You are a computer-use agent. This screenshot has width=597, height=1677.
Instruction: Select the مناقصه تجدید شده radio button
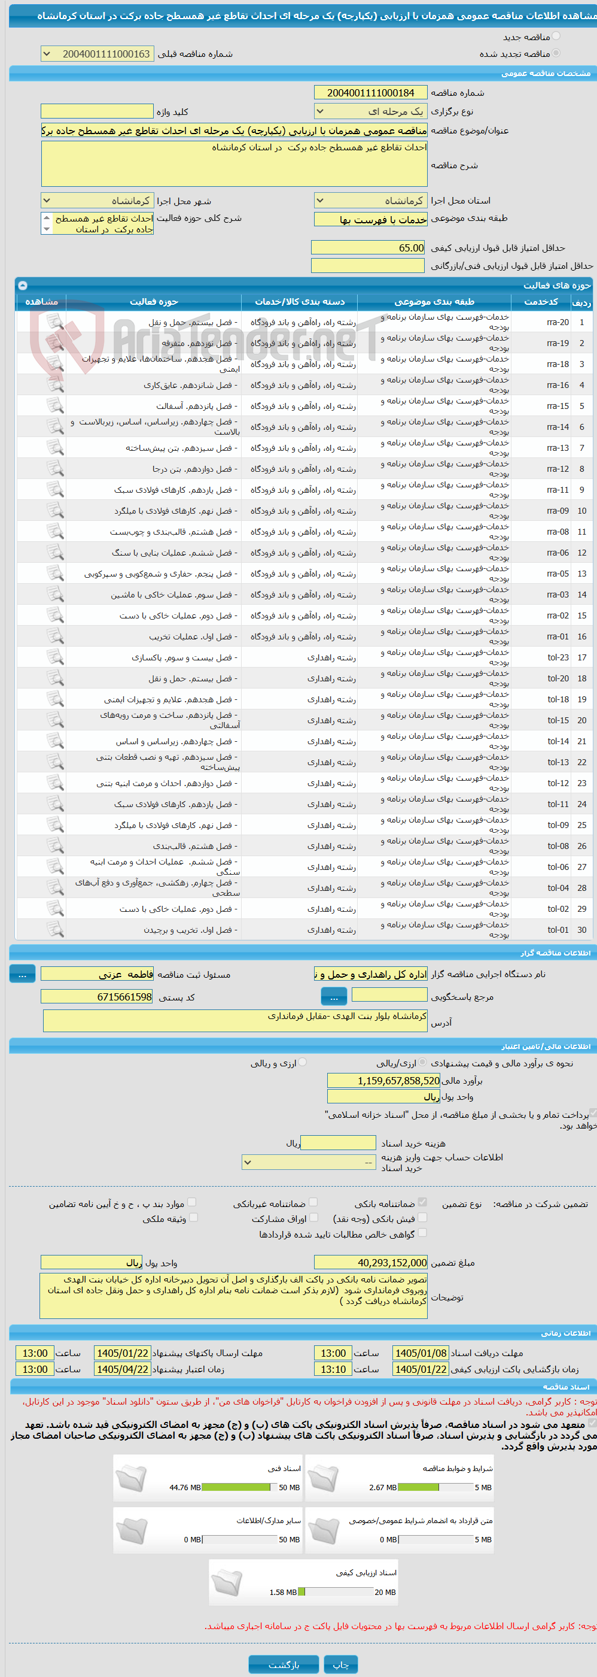point(555,53)
